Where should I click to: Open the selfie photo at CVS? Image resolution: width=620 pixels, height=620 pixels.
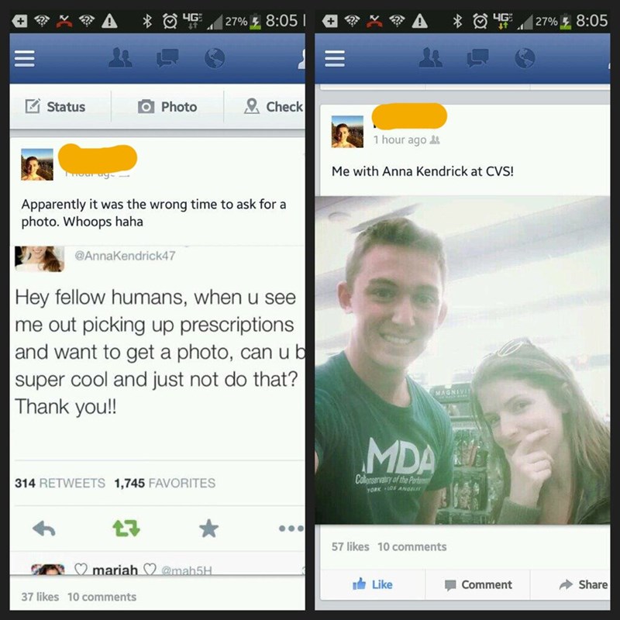463,360
